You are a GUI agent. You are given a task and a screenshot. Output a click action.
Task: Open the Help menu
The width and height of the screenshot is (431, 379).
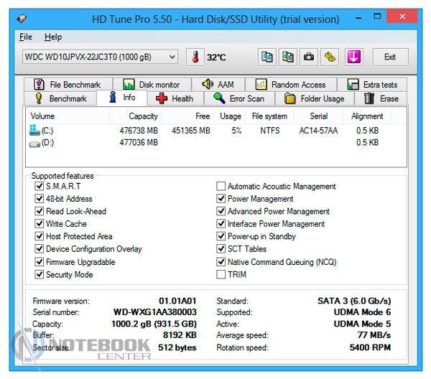click(x=53, y=37)
